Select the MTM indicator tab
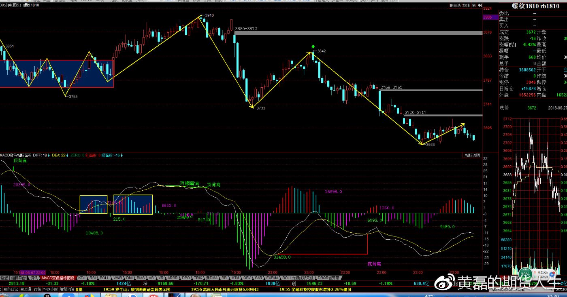 point(235,278)
